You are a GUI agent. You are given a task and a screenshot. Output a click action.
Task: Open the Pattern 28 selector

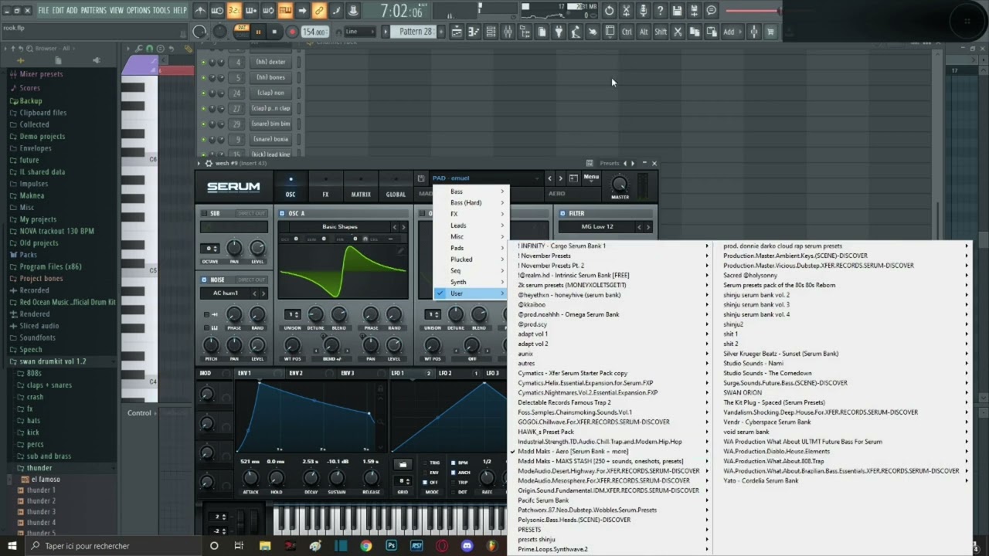coord(415,32)
